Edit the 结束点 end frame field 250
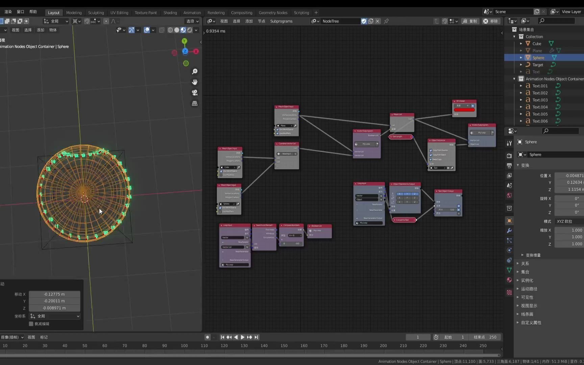Screen dimensions: 584x365 tap(485, 337)
